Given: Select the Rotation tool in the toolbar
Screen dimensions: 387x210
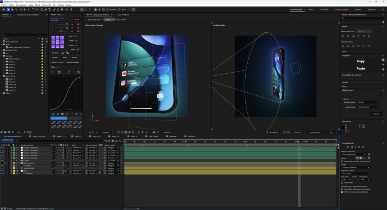Looking at the screenshot, I should point(33,10).
